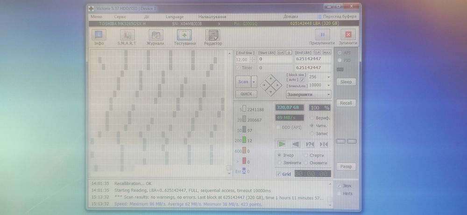
Task: Toggle the DDD (API) checkbox
Action: (x=278, y=127)
